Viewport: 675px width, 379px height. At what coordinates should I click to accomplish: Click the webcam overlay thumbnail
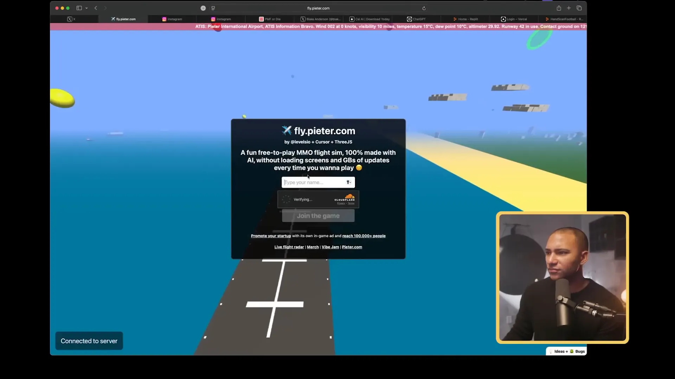click(x=562, y=277)
